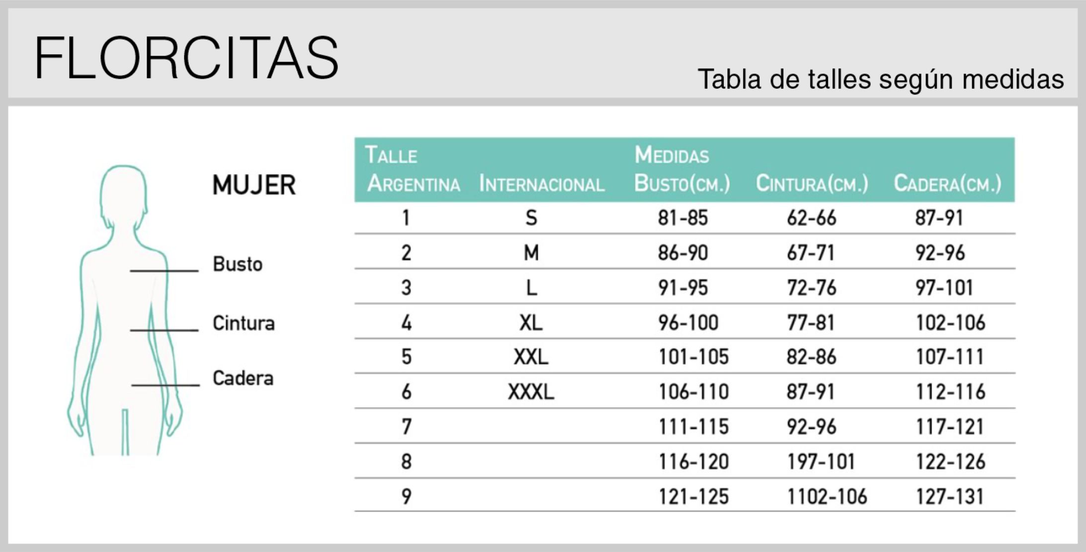Click the Talle Argentina column header
Screen dimensions: 1086x552
point(413,170)
